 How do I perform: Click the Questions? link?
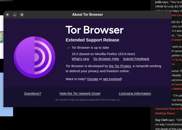(33, 94)
